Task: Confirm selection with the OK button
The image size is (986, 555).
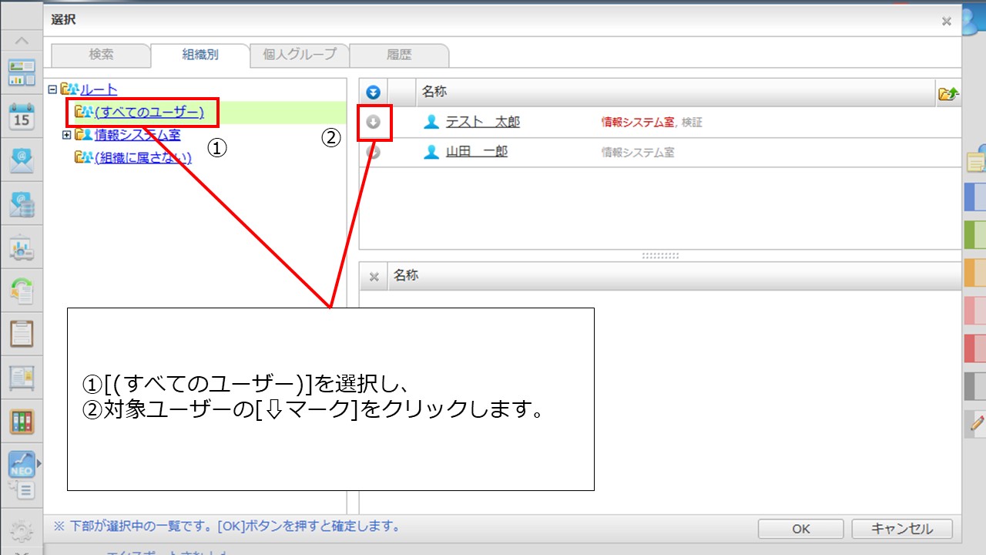Action: tap(801, 529)
